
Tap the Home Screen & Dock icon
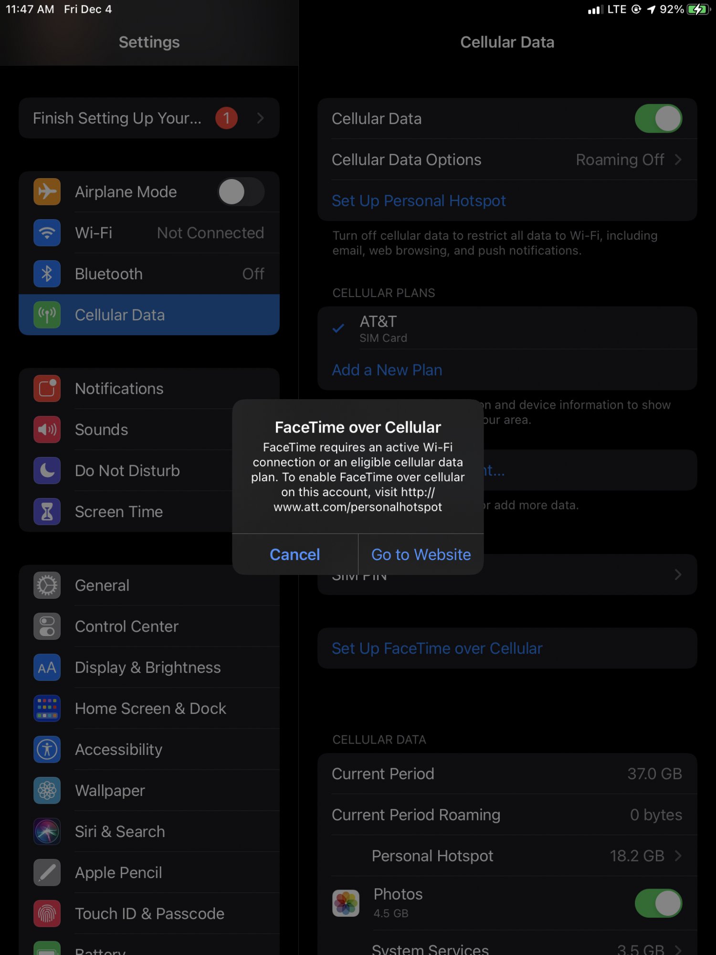pos(47,708)
